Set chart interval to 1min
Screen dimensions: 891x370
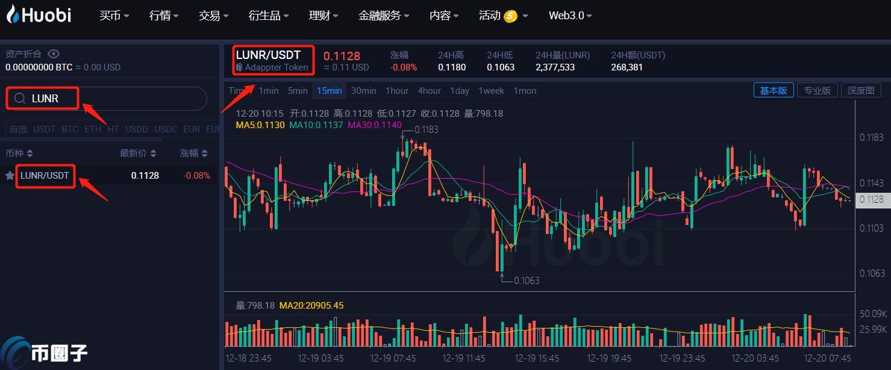269,91
